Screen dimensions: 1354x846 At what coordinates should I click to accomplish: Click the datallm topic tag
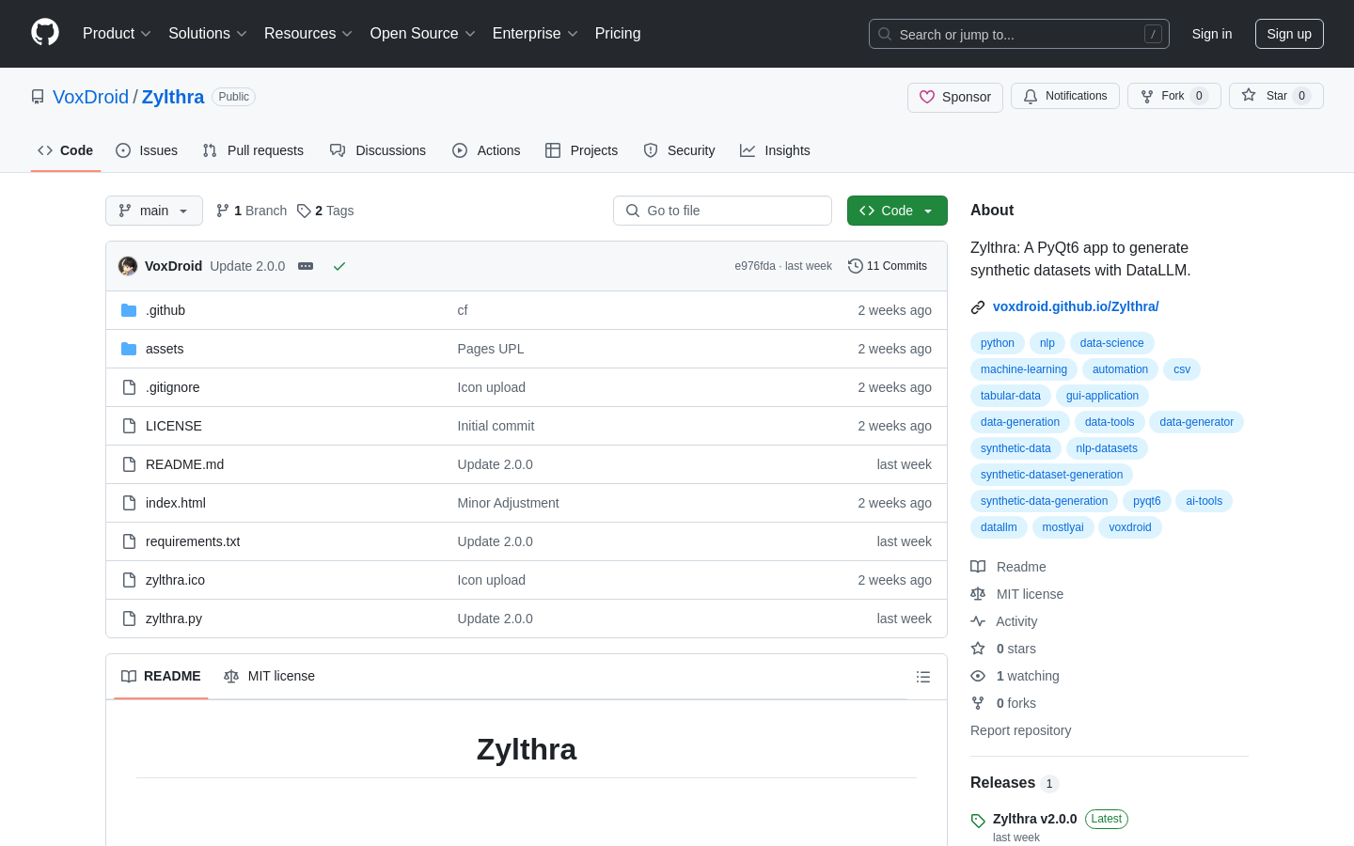tap(999, 527)
